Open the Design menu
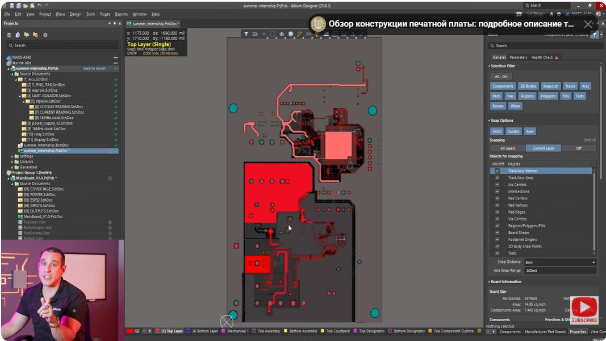The width and height of the screenshot is (606, 341). coord(76,14)
